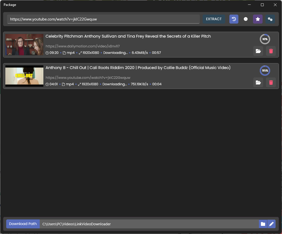Screen dimensions: 282x234
Task: Click the video URL input field
Action: point(103,19)
